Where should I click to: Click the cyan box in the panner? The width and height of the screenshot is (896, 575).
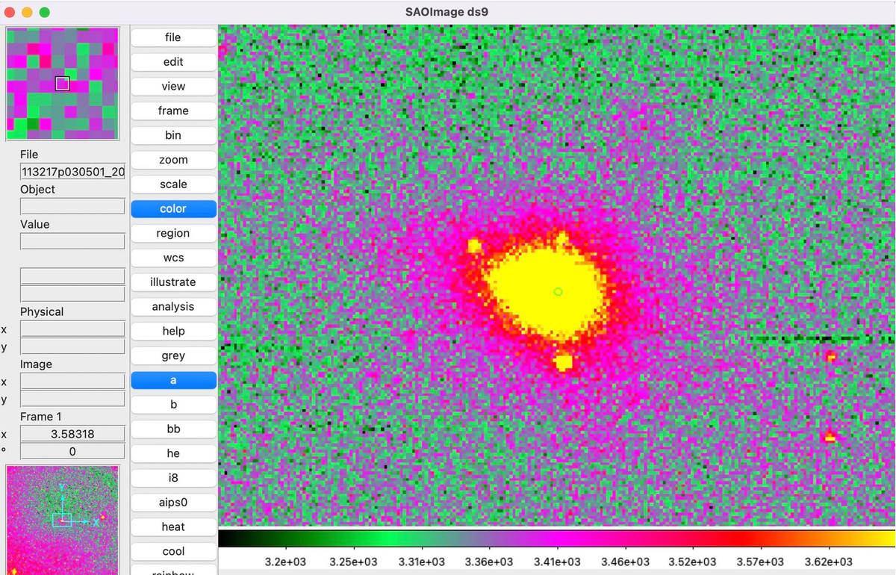[x=63, y=520]
